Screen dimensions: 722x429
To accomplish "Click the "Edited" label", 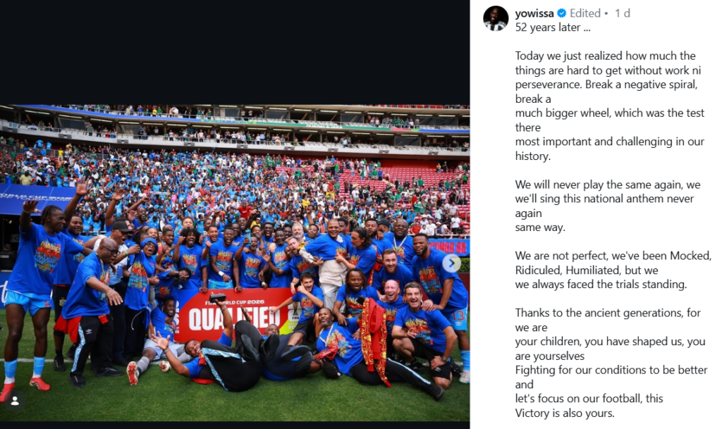I will click(585, 13).
